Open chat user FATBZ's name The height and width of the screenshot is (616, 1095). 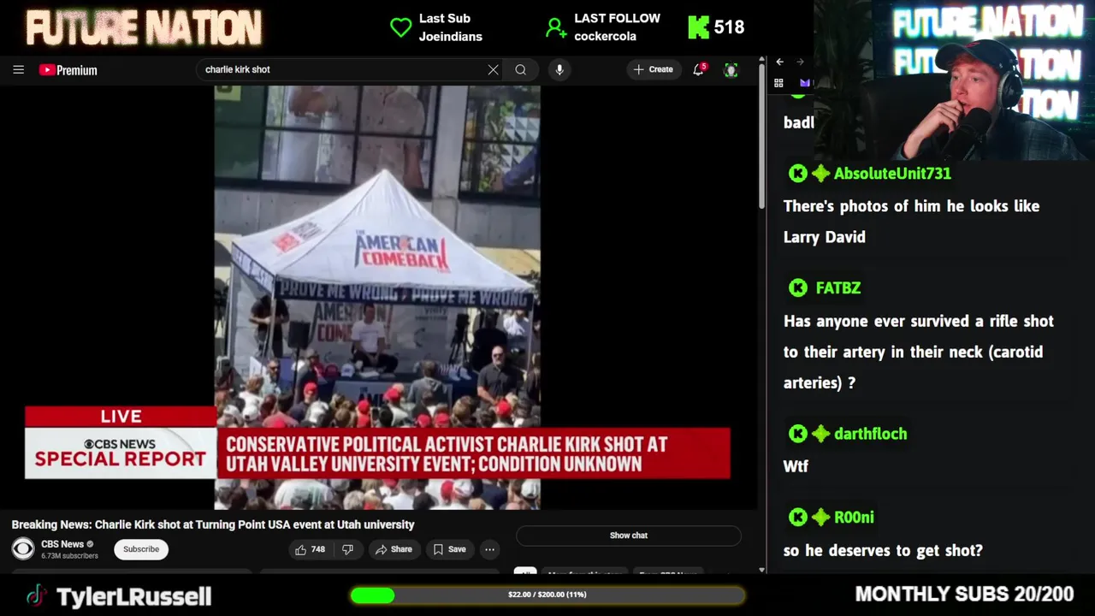pyautogui.click(x=838, y=288)
